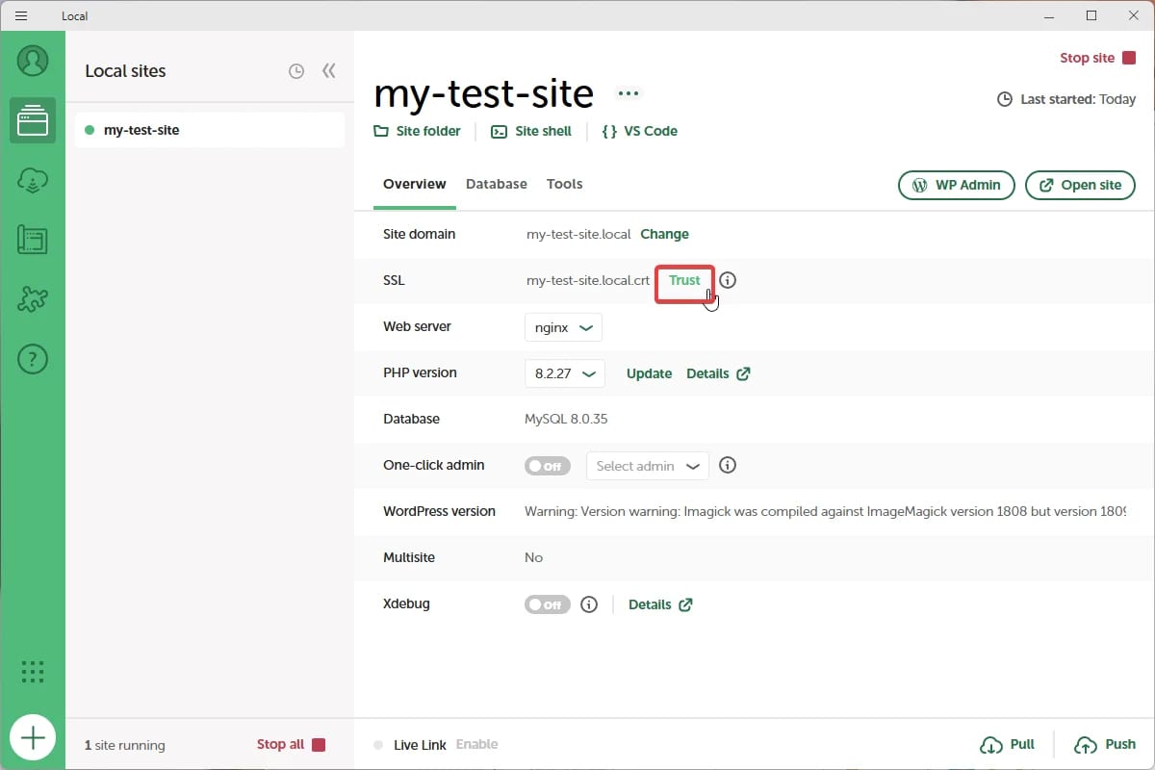
Task: Create a new site using the plus button
Action: [33, 737]
